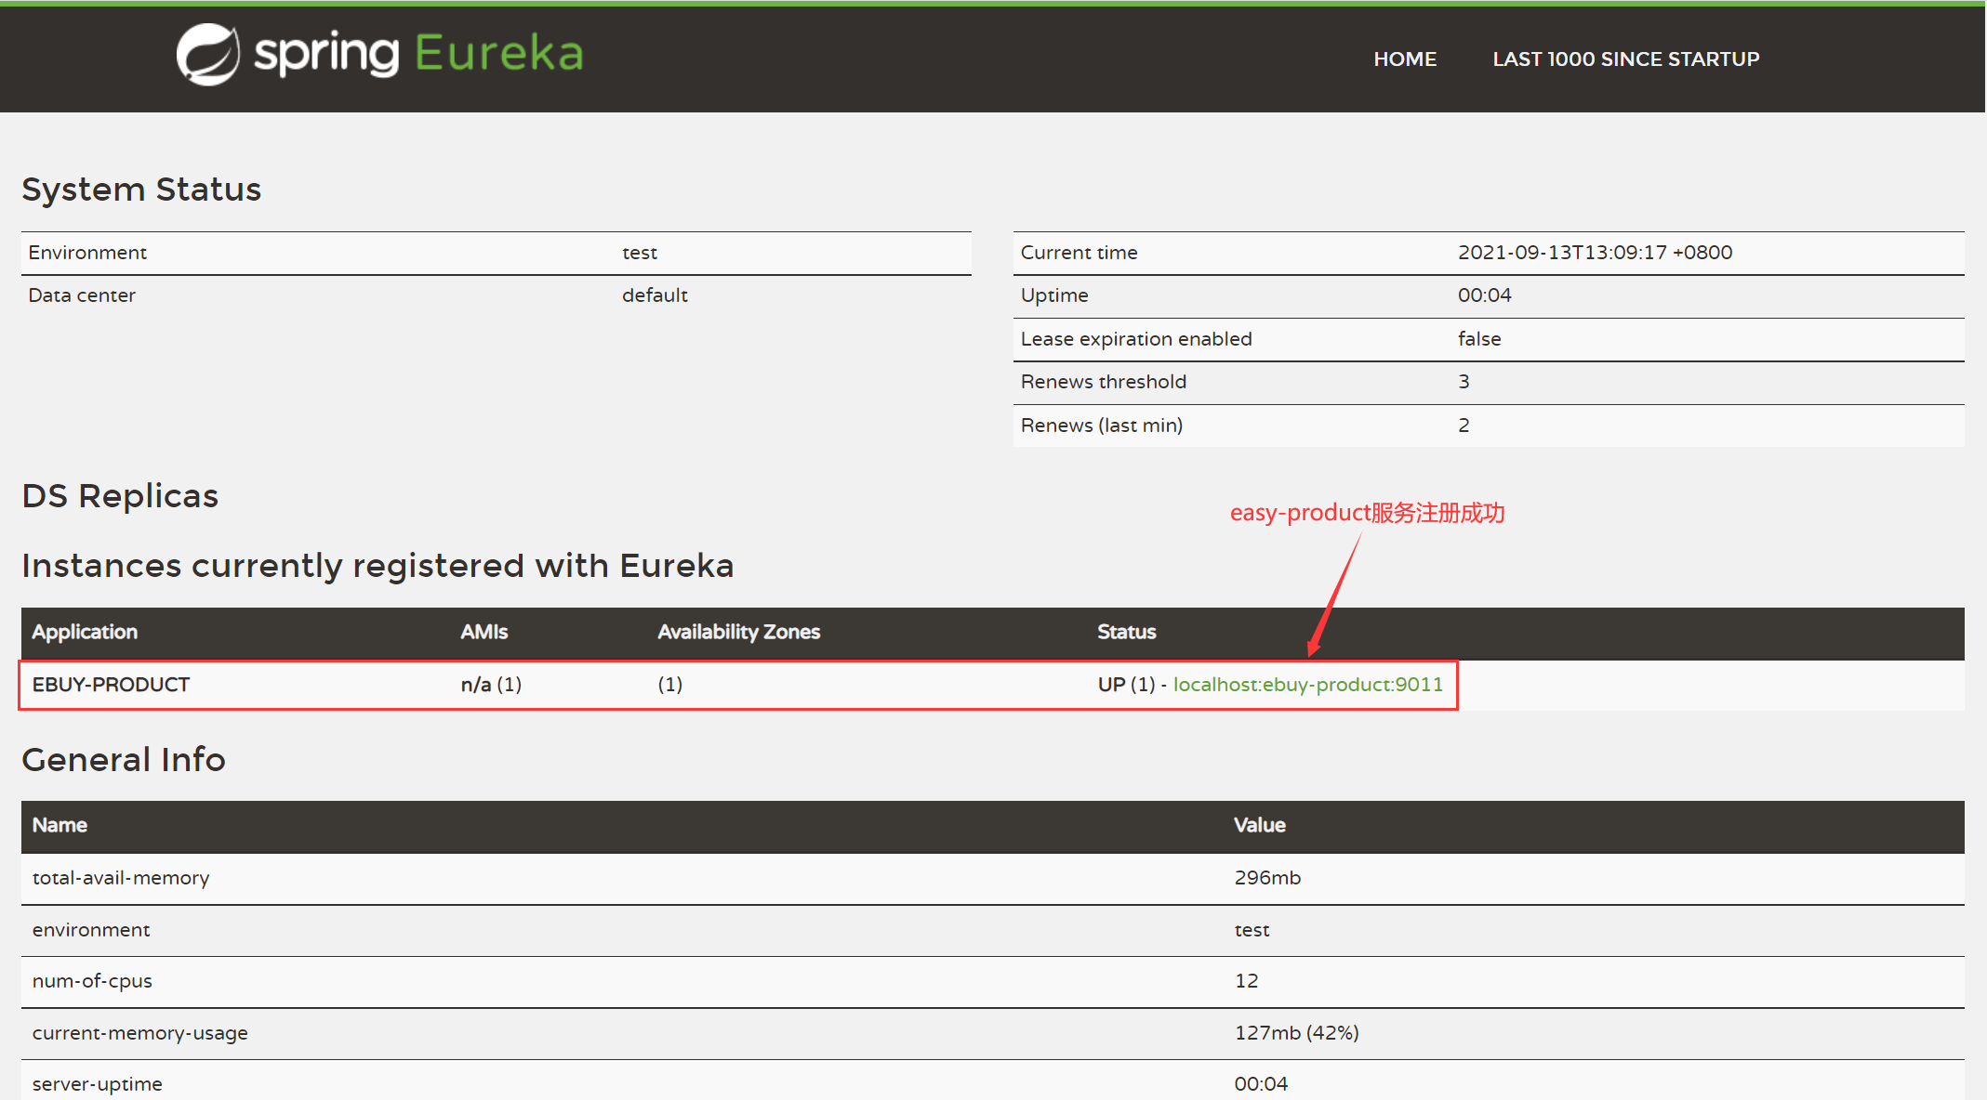This screenshot has height=1100, width=1987.
Task: Click the Status column header
Action: point(1126,632)
